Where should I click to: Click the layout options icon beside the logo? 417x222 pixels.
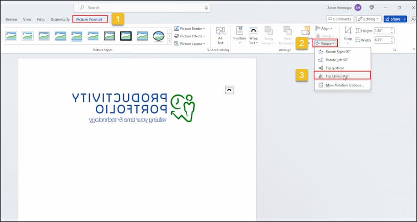pyautogui.click(x=229, y=91)
